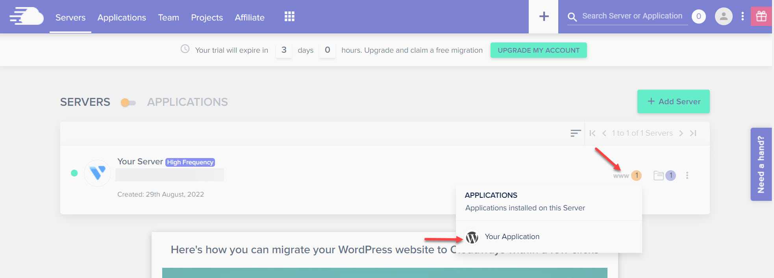Go to first page of servers
The width and height of the screenshot is (774, 278).
click(593, 133)
